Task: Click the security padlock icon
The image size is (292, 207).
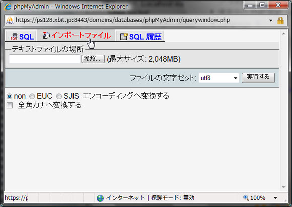Action: click(280, 20)
